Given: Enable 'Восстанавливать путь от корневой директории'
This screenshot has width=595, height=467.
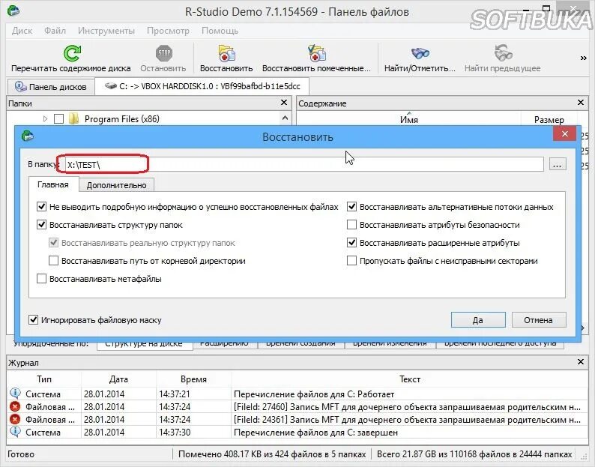Looking at the screenshot, I should pyautogui.click(x=53, y=261).
